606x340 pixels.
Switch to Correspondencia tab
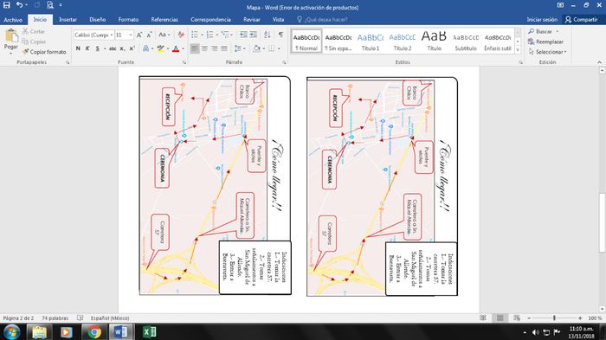(x=210, y=19)
